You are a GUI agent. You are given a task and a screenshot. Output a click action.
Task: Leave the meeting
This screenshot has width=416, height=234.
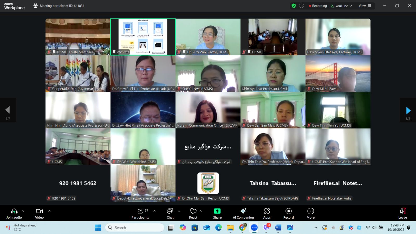402,213
